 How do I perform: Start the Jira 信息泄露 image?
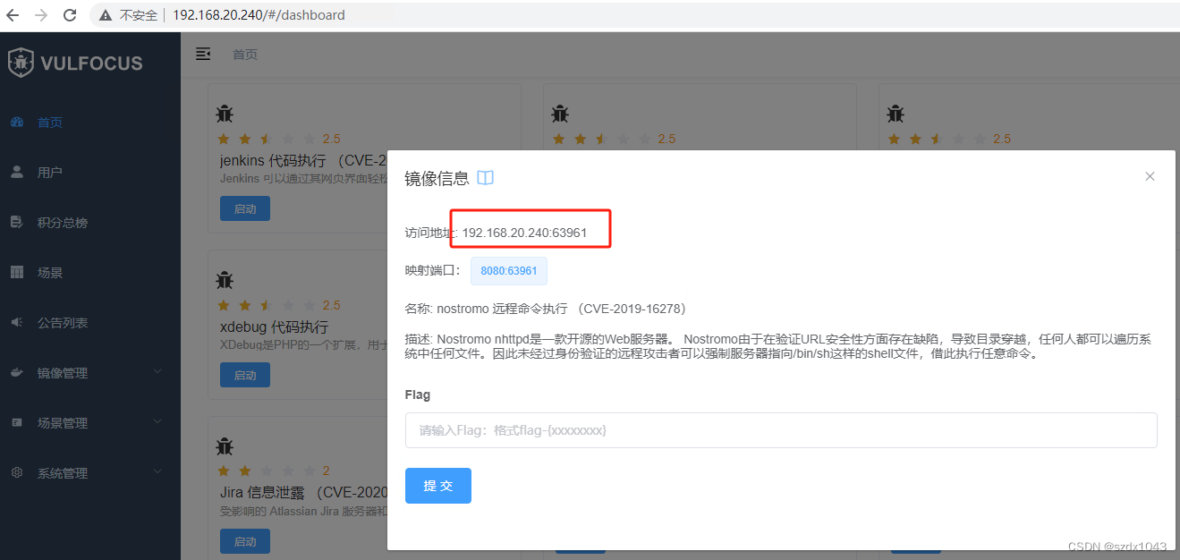pyautogui.click(x=245, y=541)
